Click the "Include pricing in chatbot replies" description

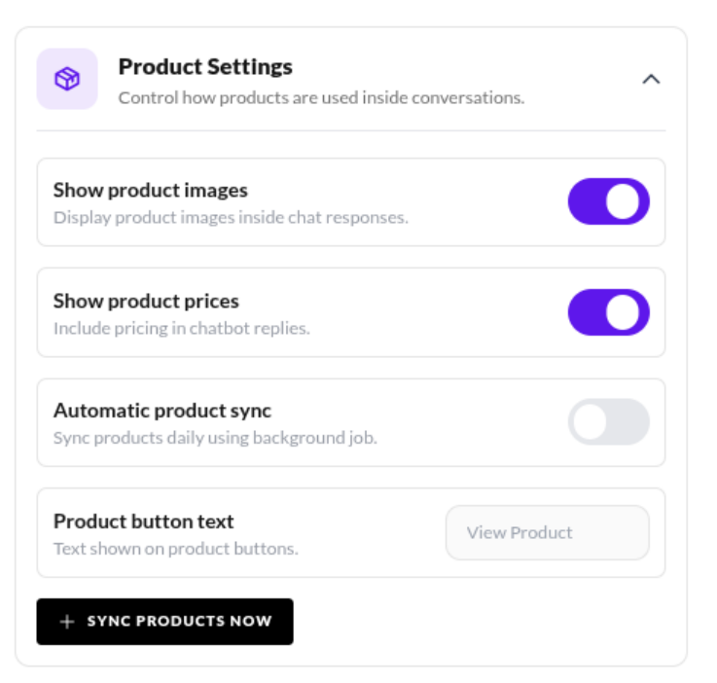pos(181,328)
